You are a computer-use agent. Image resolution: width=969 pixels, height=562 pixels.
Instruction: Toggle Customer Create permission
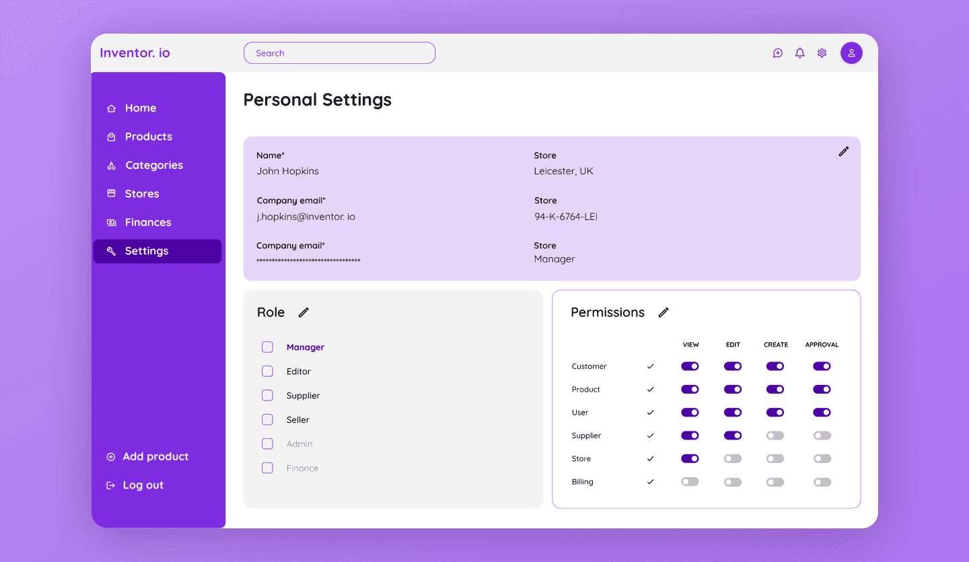(775, 366)
